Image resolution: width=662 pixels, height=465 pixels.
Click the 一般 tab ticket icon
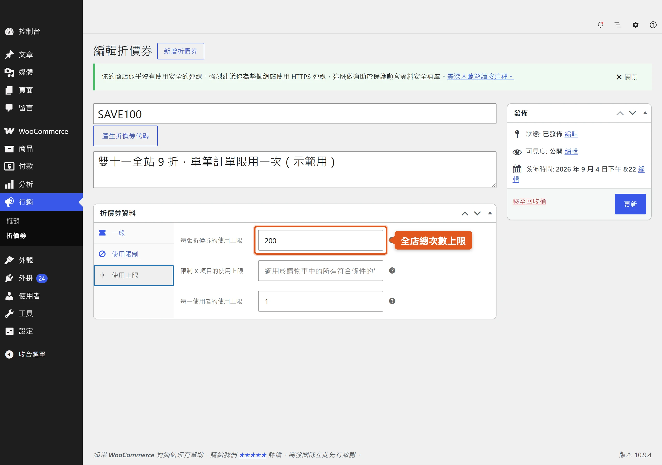(102, 233)
